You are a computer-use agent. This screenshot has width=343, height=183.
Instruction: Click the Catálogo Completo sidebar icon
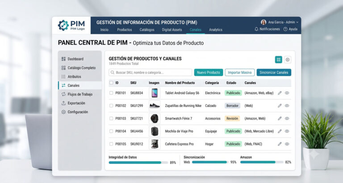pos(63,68)
